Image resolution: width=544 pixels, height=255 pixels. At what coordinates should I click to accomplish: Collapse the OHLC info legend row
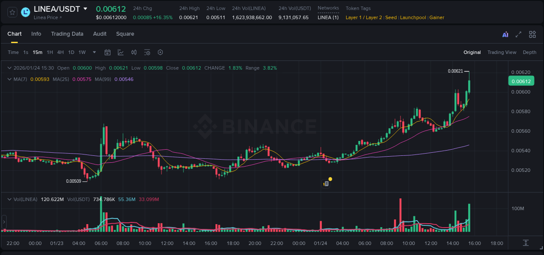(x=9, y=68)
